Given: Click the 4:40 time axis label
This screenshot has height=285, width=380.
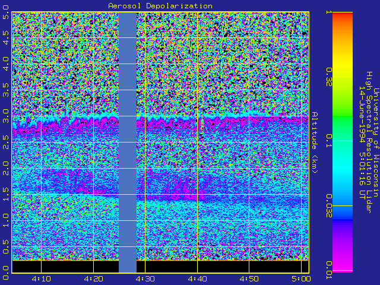Looking at the screenshot, I should pyautogui.click(x=197, y=279).
